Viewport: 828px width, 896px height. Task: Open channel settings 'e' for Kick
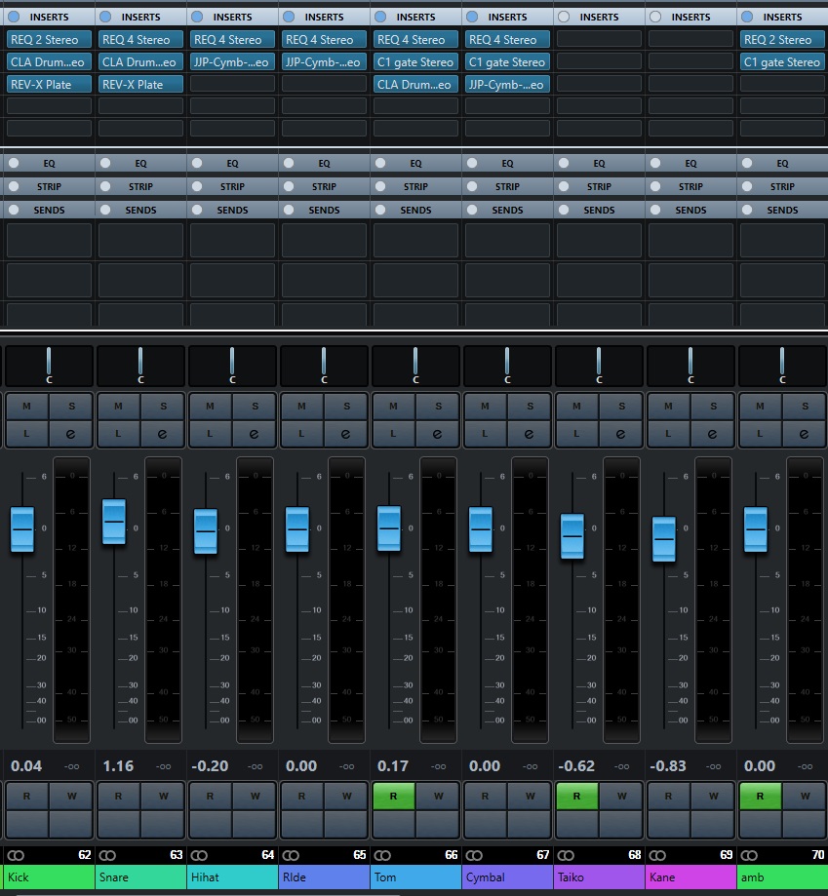point(71,434)
